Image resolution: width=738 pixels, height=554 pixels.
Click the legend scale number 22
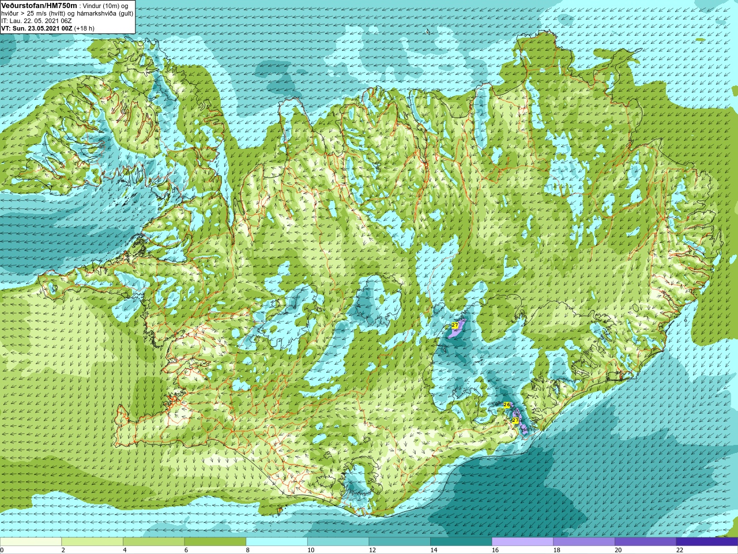click(x=680, y=550)
